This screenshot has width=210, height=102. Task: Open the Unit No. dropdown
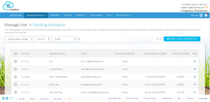pyautogui.click(x=42, y=39)
